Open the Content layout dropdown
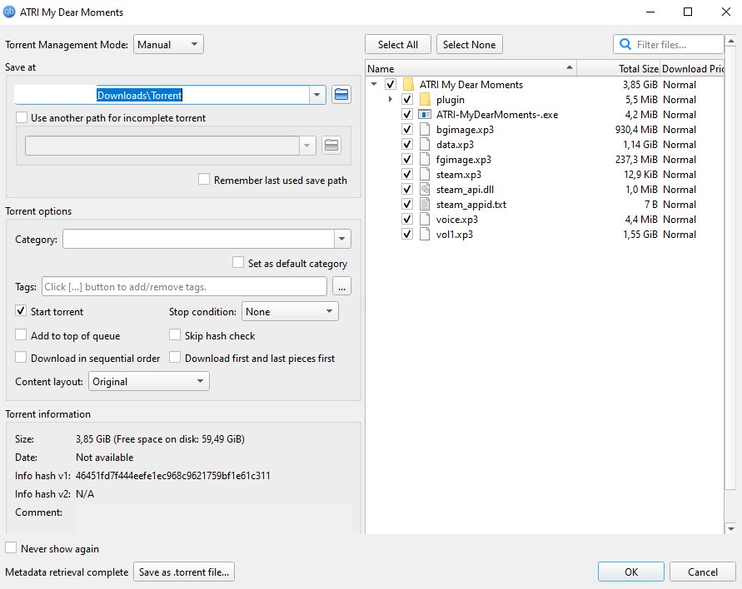 pos(148,382)
